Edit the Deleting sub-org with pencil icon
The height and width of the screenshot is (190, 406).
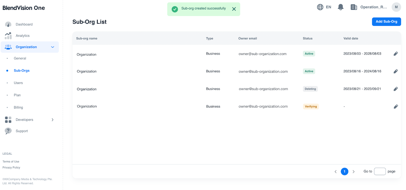(x=396, y=89)
